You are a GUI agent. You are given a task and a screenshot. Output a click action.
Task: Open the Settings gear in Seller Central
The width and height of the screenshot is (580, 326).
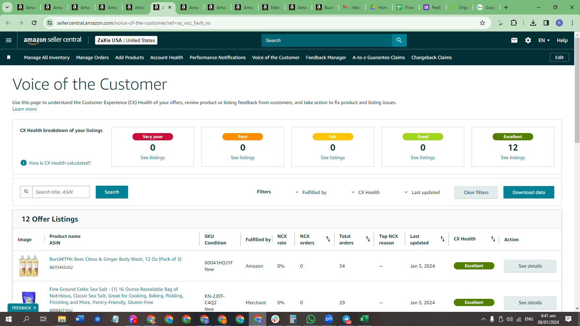point(528,40)
